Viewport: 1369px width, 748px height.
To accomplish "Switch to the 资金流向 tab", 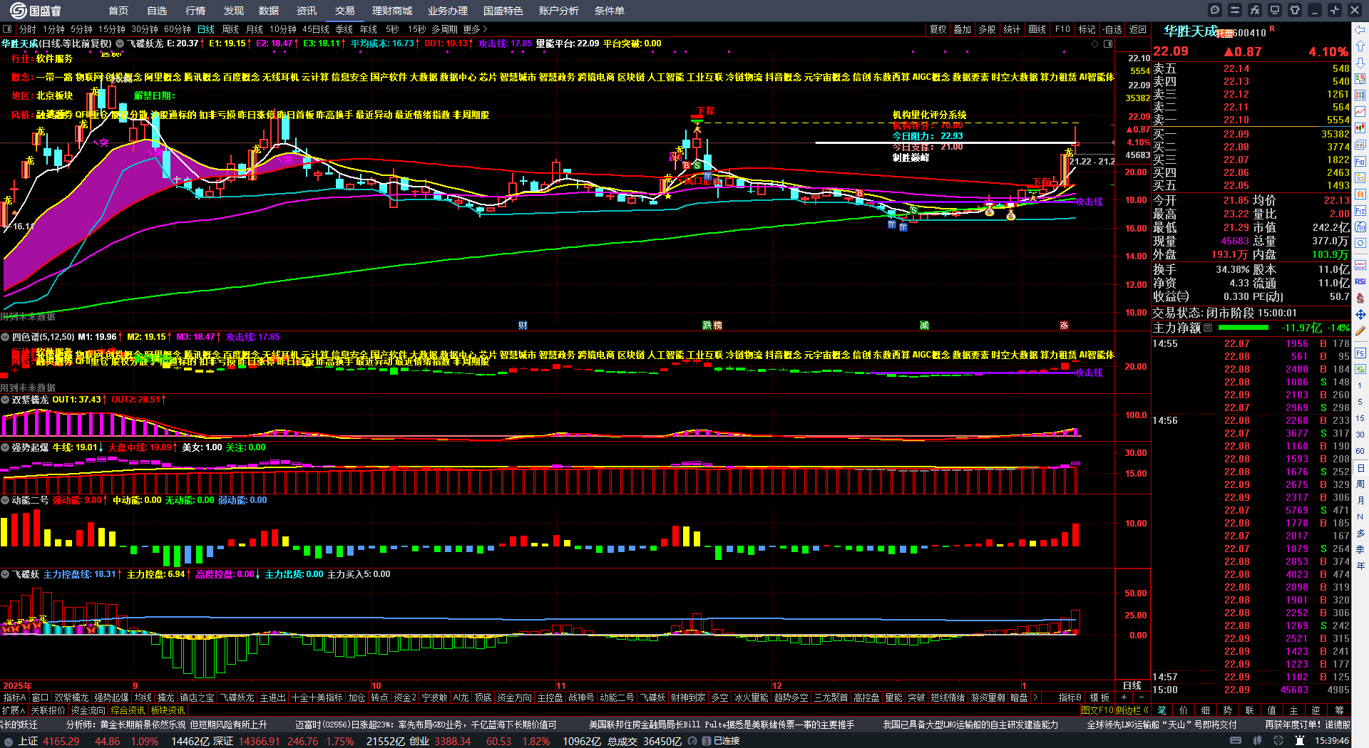I will [x=88, y=710].
